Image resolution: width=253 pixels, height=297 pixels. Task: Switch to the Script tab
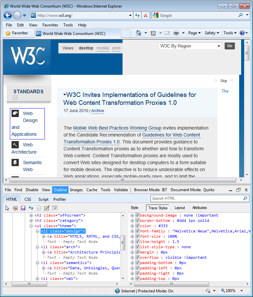43,199
